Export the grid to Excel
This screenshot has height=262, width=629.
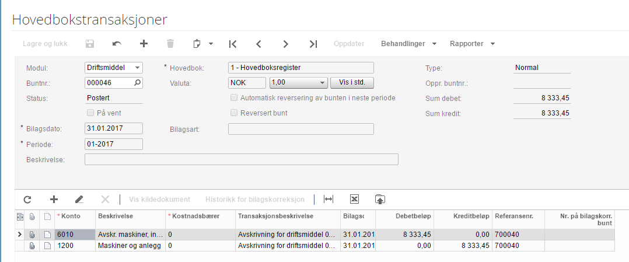(x=354, y=199)
